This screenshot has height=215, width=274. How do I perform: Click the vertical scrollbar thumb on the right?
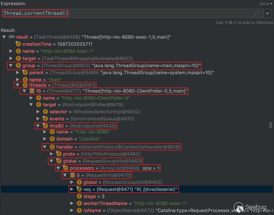(x=271, y=125)
